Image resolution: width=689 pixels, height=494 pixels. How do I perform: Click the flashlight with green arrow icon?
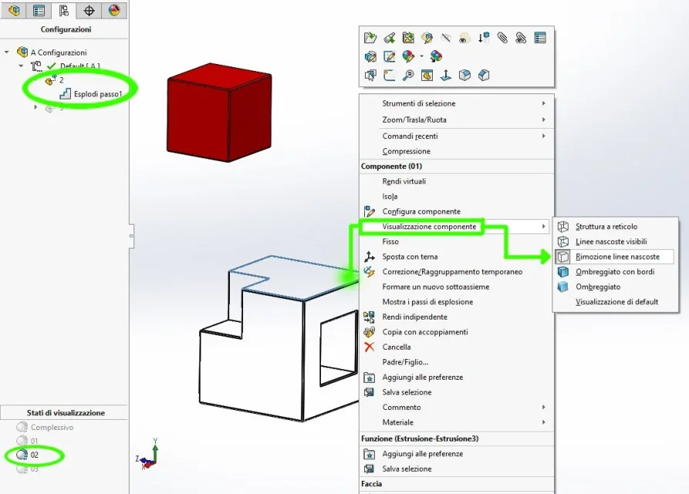tap(390, 38)
